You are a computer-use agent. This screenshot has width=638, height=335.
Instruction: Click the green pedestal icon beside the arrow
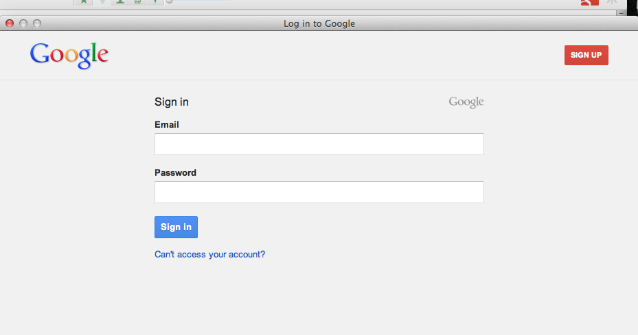120,2
